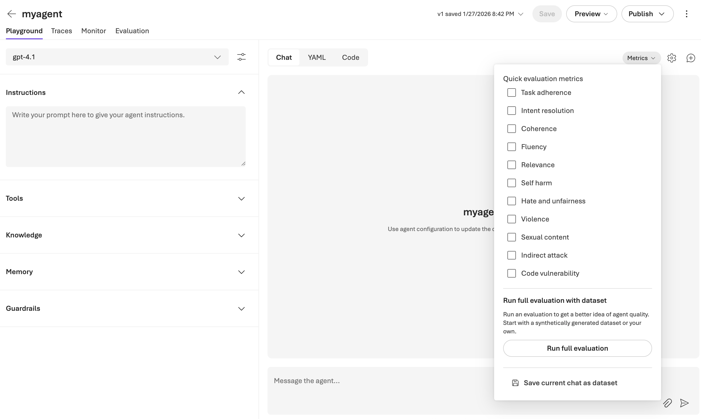
Task: Open the gpt-4.1 model dropdown
Action: tap(117, 57)
